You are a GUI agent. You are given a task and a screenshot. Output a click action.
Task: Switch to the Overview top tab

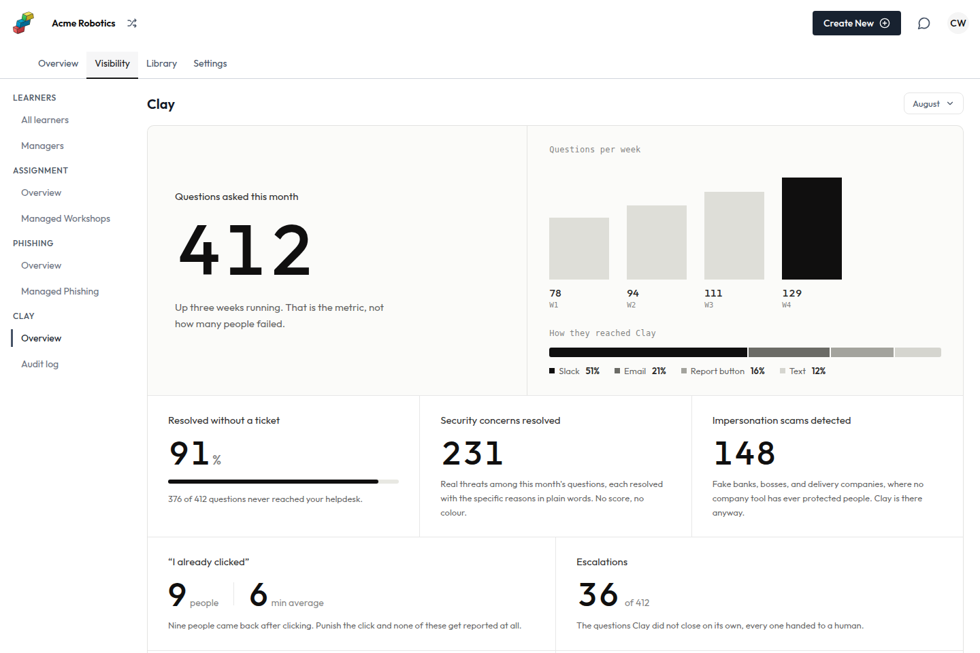point(58,63)
